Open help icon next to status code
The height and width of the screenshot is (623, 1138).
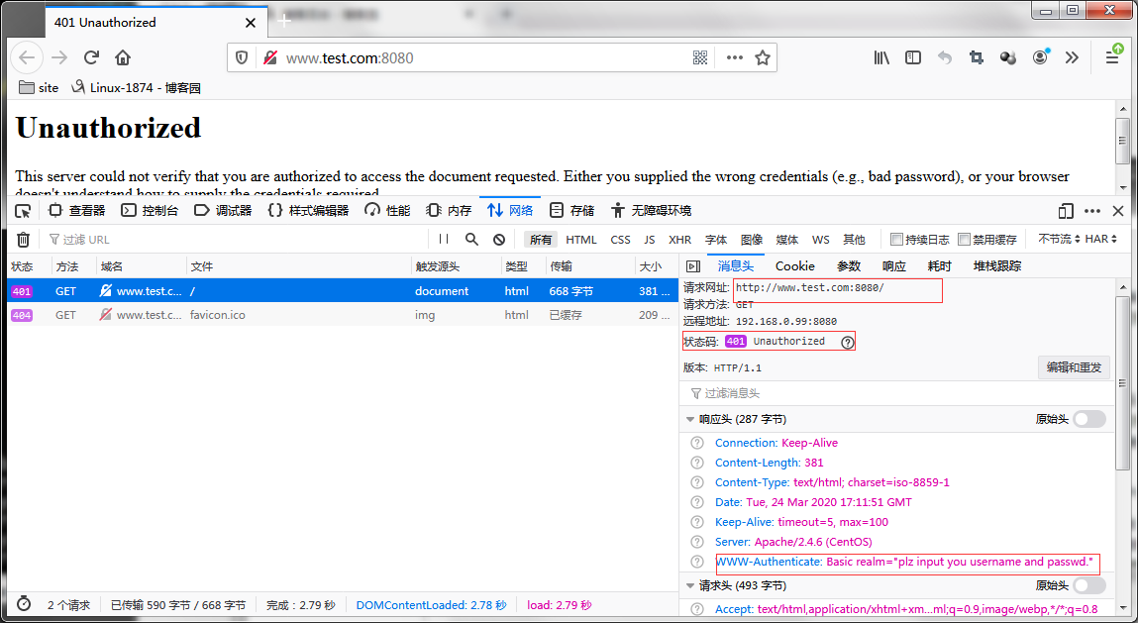coord(848,342)
